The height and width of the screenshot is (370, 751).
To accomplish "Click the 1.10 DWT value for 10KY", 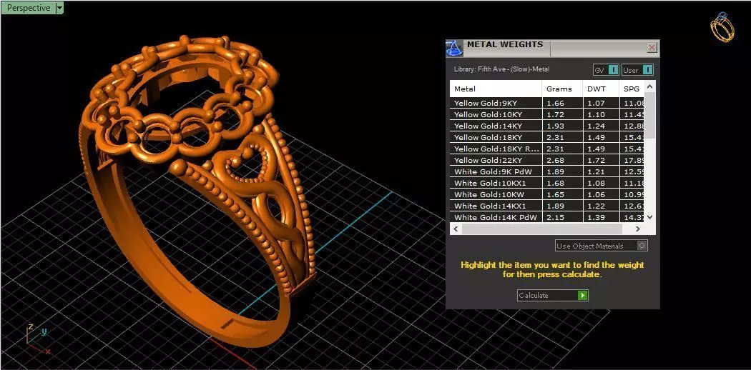I will coord(597,114).
